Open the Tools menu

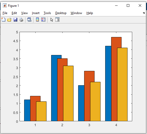tap(47, 13)
